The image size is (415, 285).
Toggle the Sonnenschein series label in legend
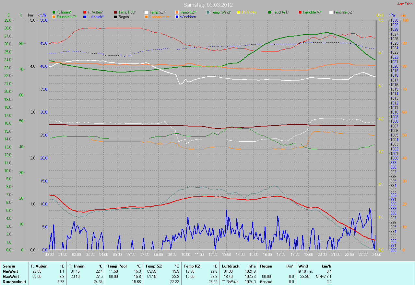[x=160, y=16]
